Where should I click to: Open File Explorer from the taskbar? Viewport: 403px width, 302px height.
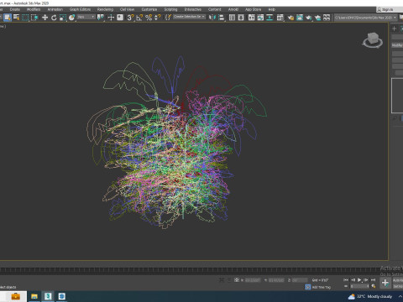point(34,296)
